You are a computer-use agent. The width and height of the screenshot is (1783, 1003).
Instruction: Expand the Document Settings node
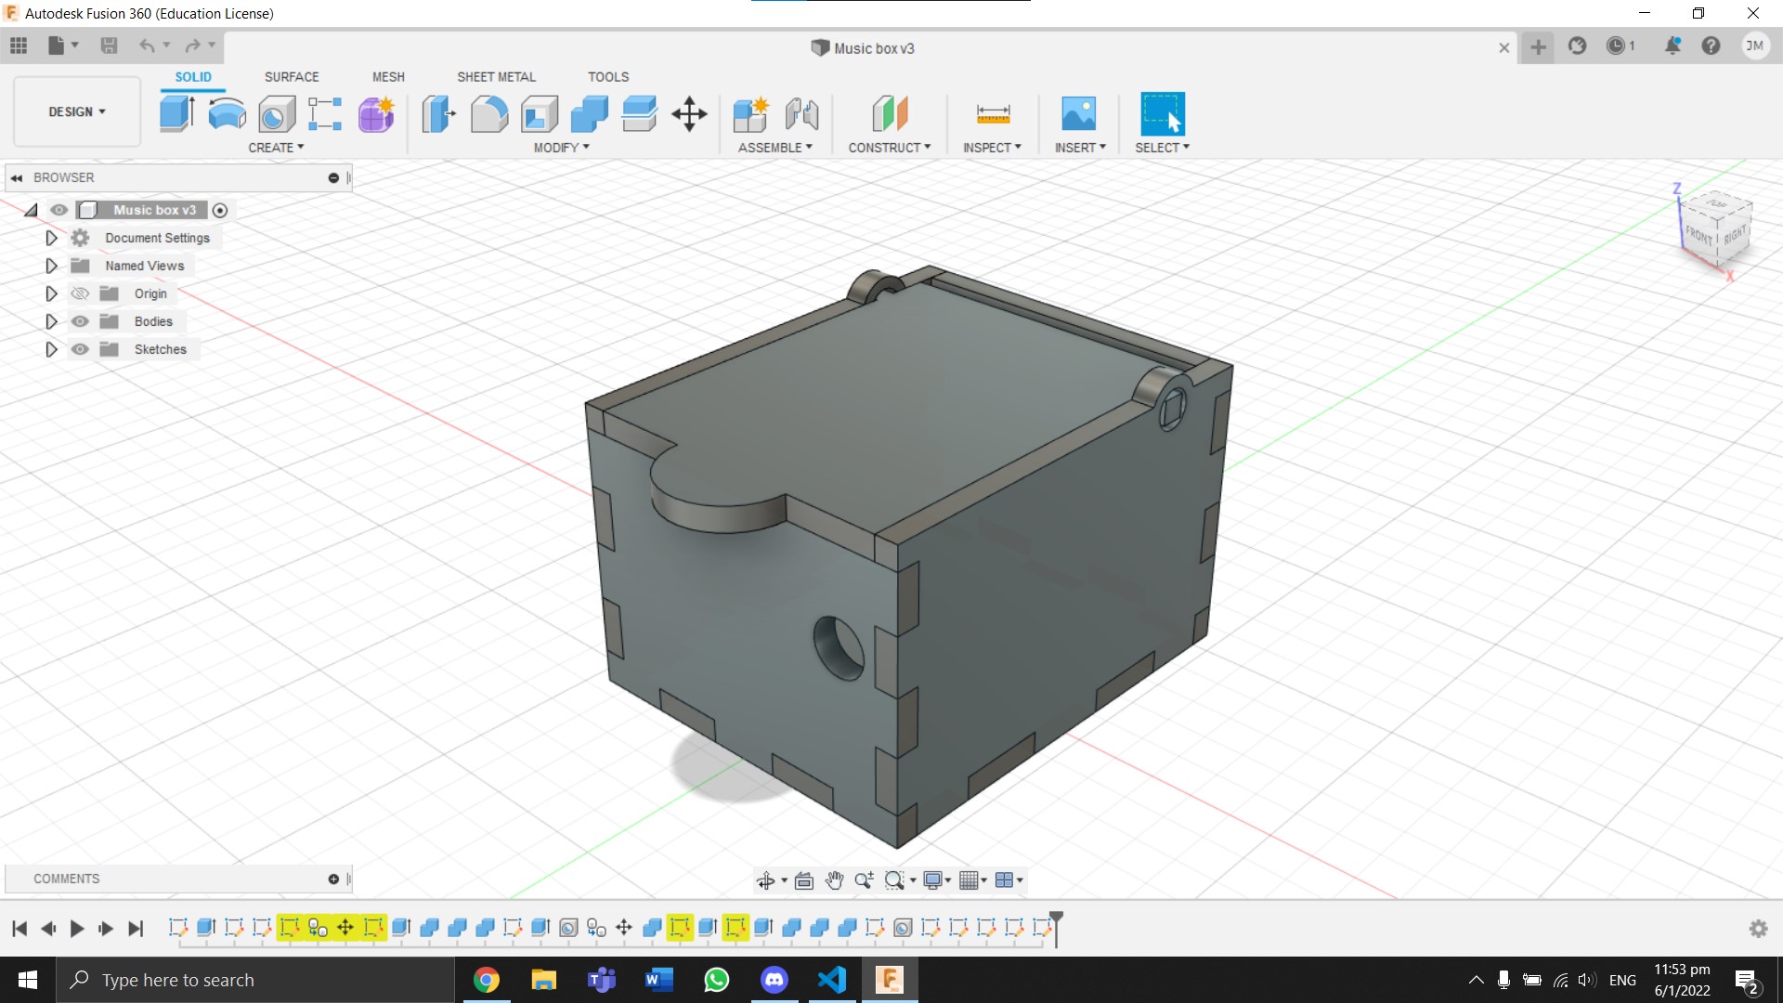(x=51, y=238)
